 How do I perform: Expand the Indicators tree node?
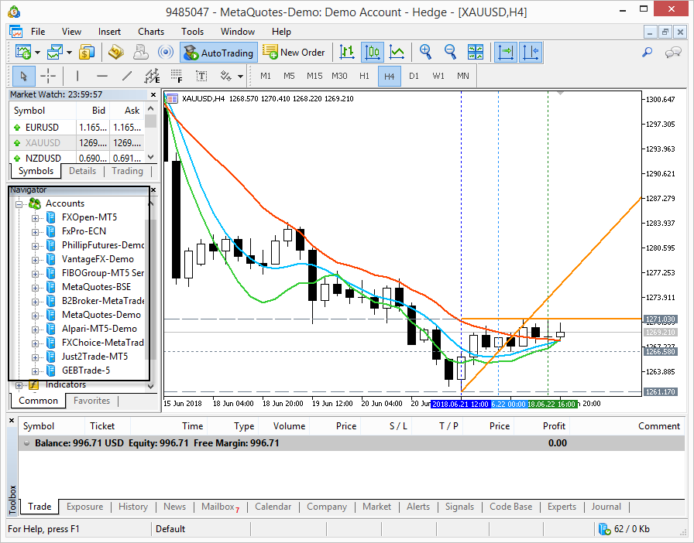pos(19,385)
